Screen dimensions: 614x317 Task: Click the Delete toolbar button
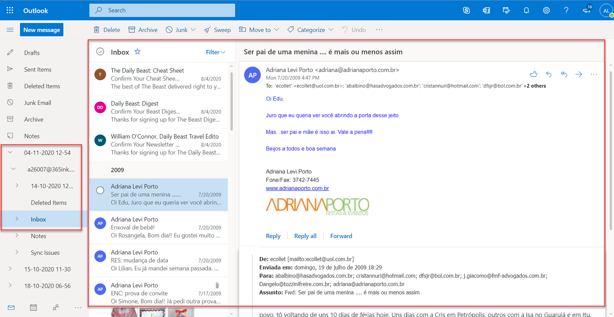point(107,30)
